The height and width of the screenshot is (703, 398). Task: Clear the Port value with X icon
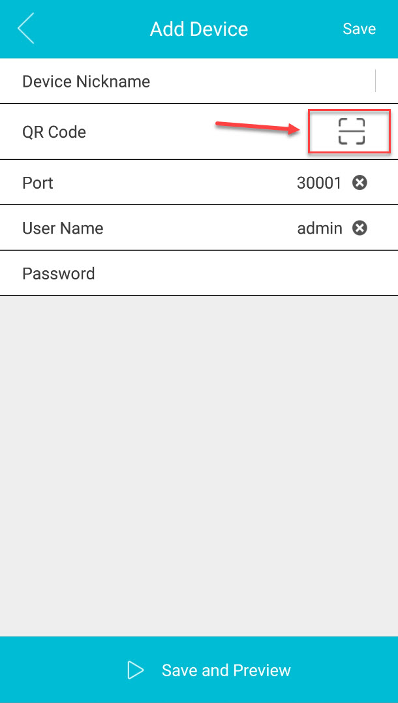[360, 183]
